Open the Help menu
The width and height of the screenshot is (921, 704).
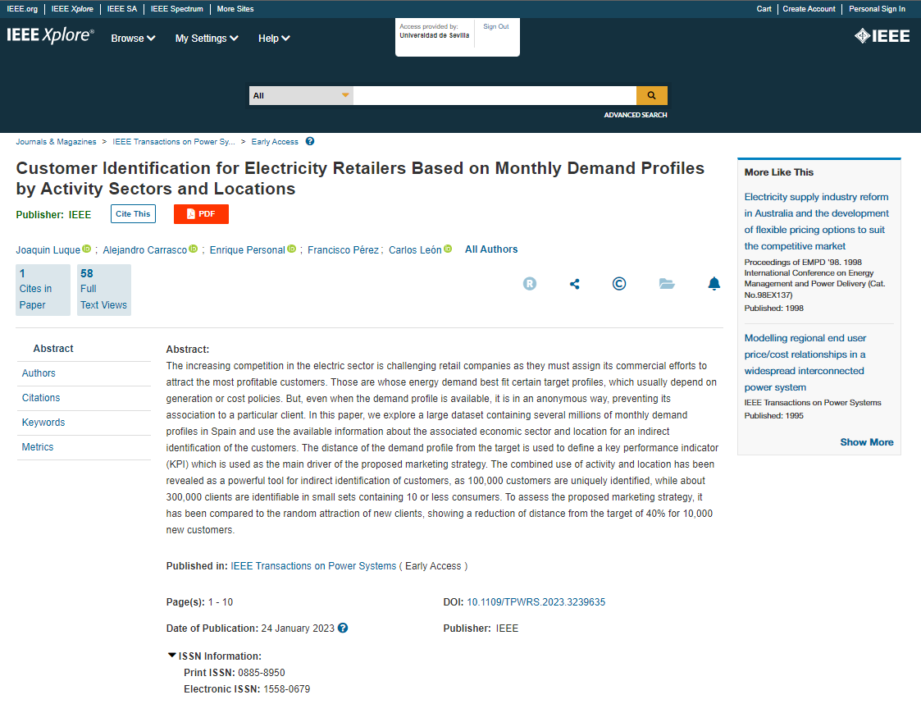pyautogui.click(x=274, y=39)
